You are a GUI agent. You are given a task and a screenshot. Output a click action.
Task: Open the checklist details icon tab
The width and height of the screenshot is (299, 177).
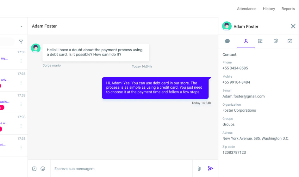point(260,41)
